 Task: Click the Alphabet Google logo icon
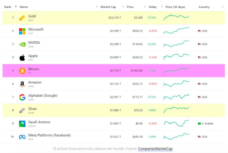[22, 97]
